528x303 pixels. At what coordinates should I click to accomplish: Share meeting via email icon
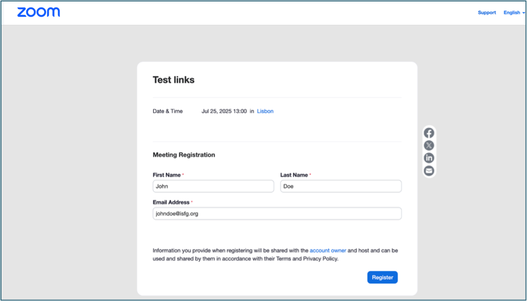tap(429, 170)
